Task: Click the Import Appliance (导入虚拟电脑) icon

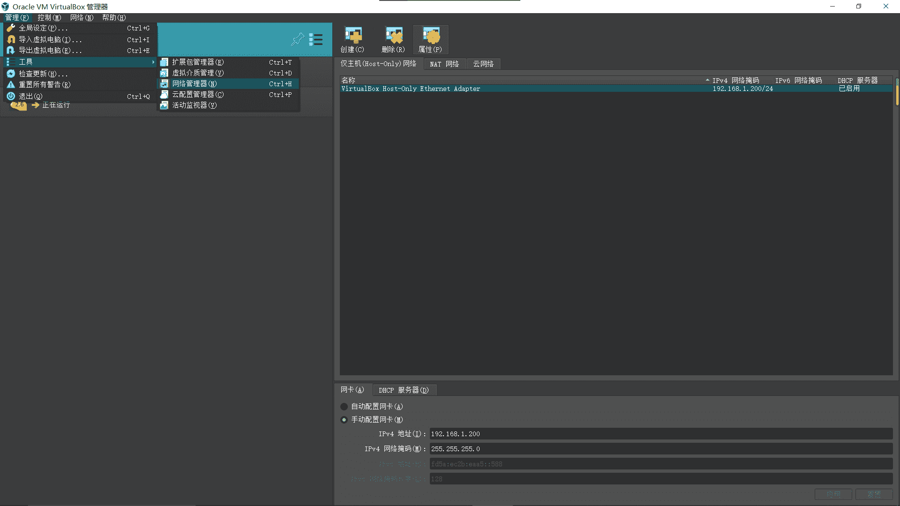Action: (x=11, y=39)
